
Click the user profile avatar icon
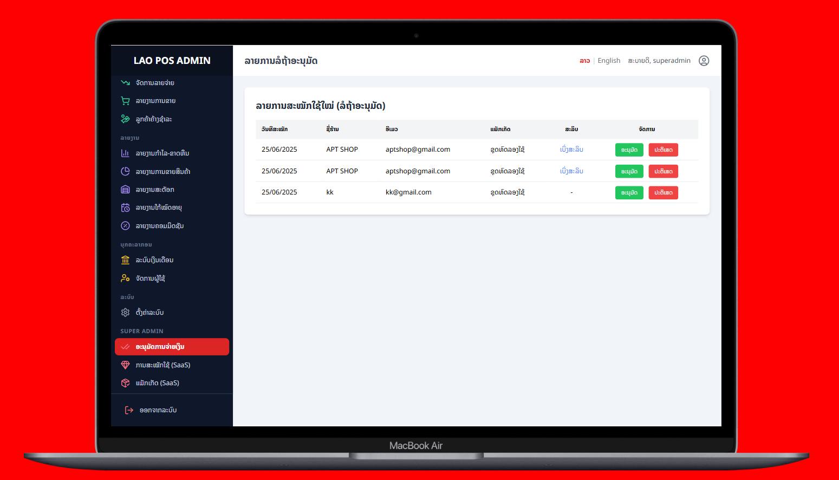point(704,61)
